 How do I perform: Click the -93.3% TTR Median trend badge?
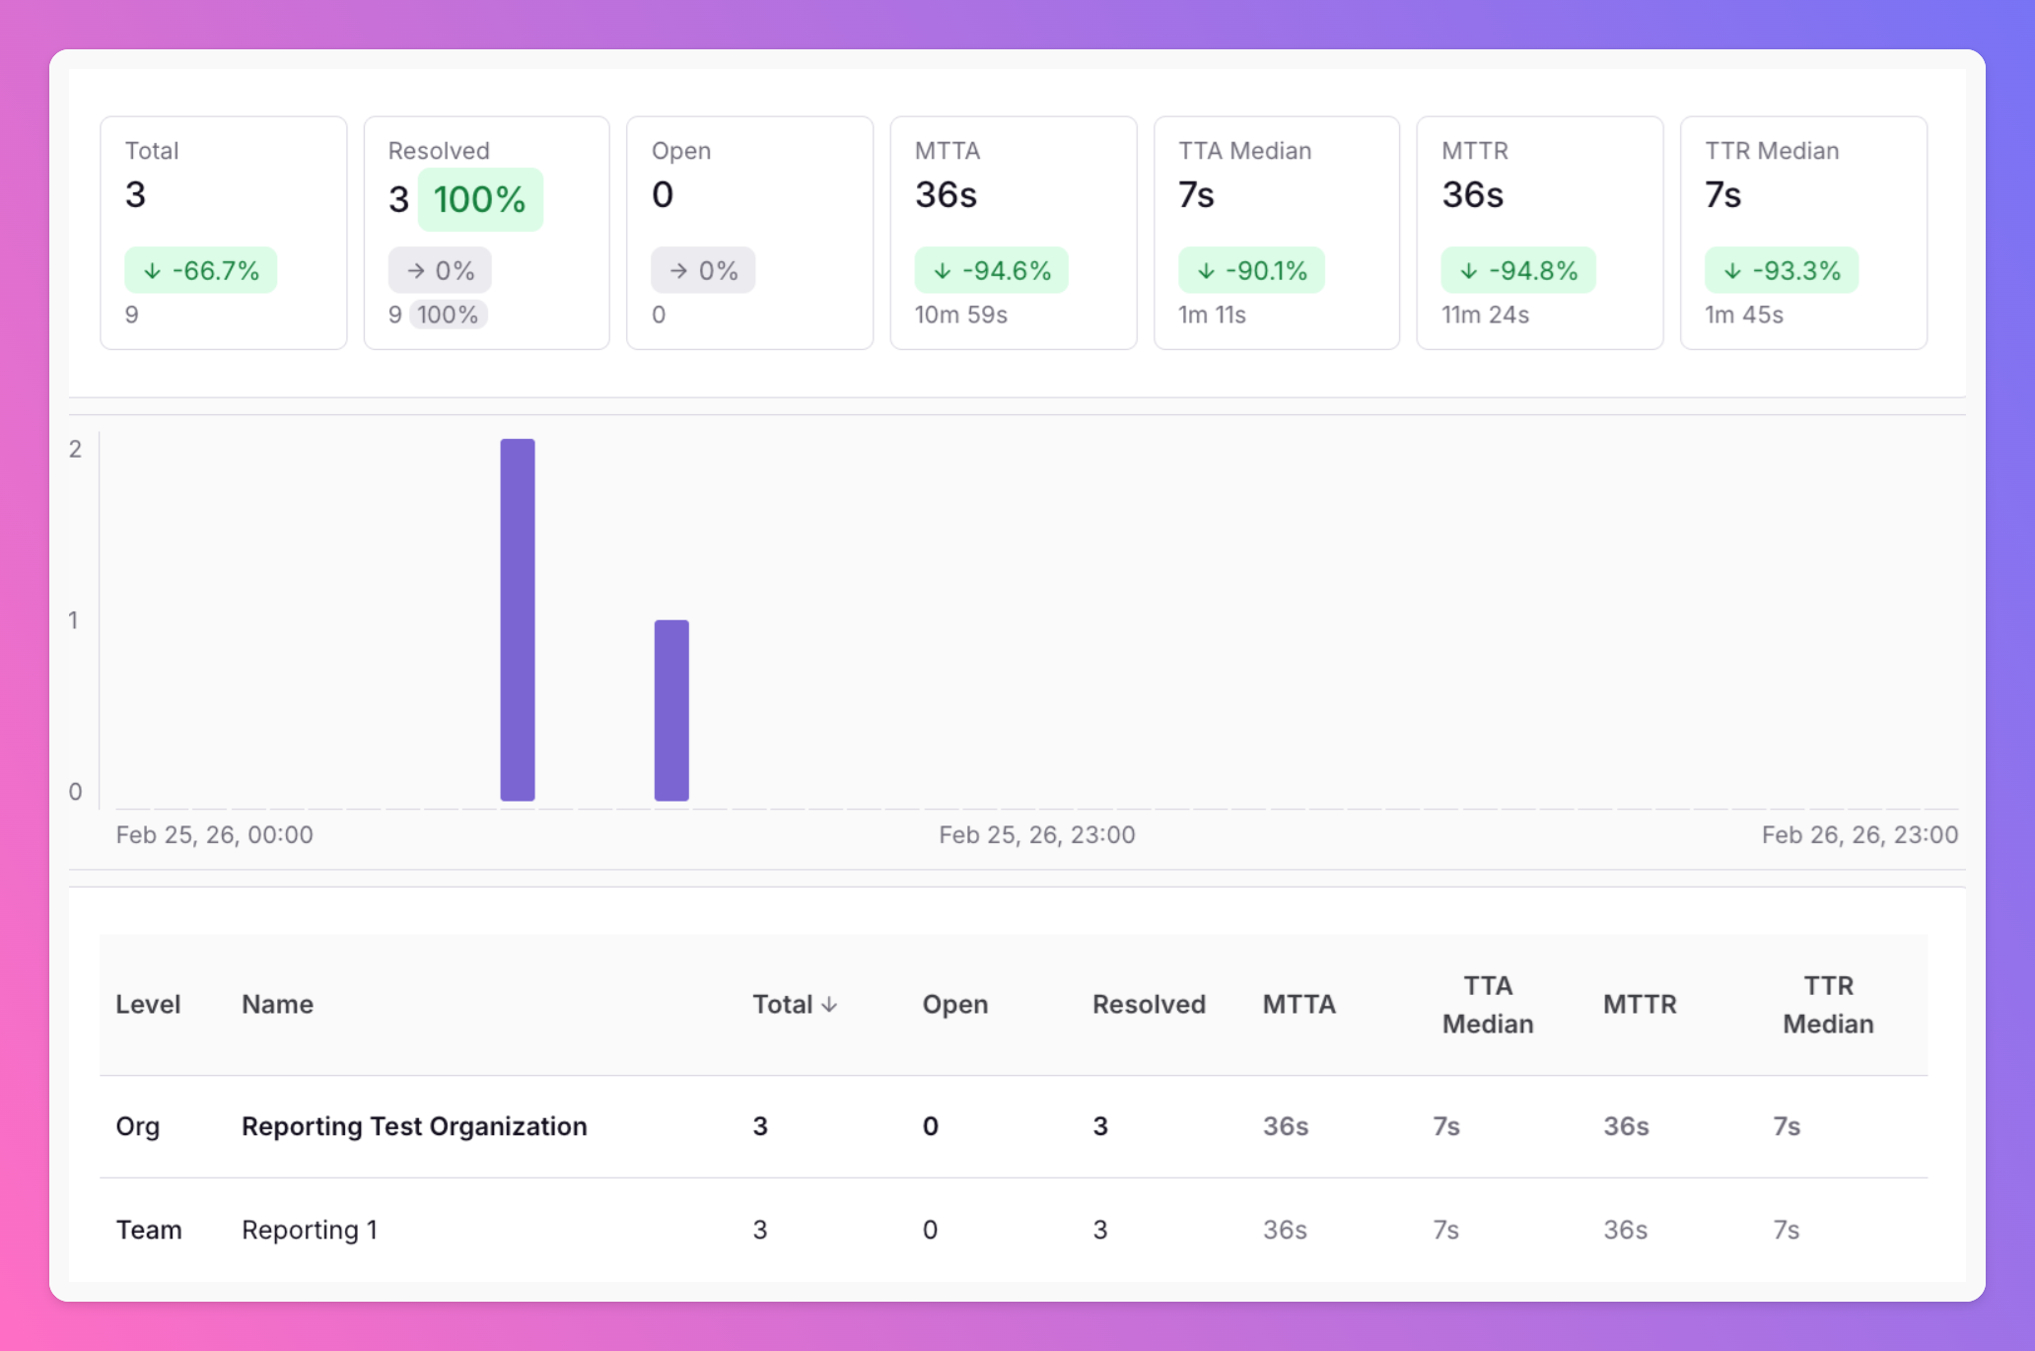pos(1782,270)
